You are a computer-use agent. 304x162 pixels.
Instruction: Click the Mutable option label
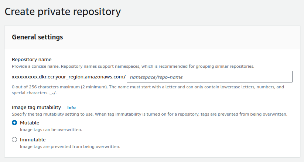click(x=30, y=123)
